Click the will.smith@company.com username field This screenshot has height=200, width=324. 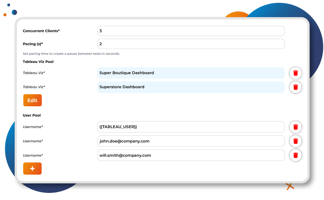(x=191, y=155)
